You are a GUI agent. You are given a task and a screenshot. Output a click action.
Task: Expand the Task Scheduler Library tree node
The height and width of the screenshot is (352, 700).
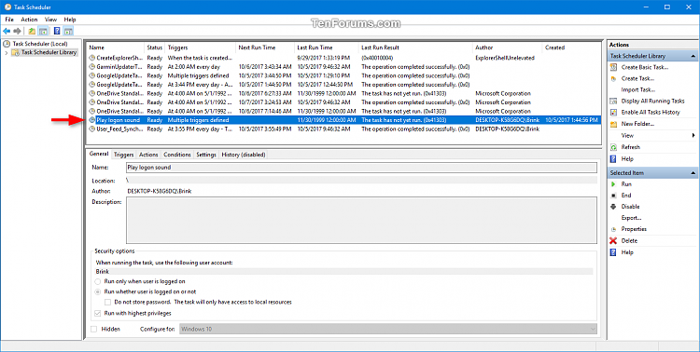point(7,52)
